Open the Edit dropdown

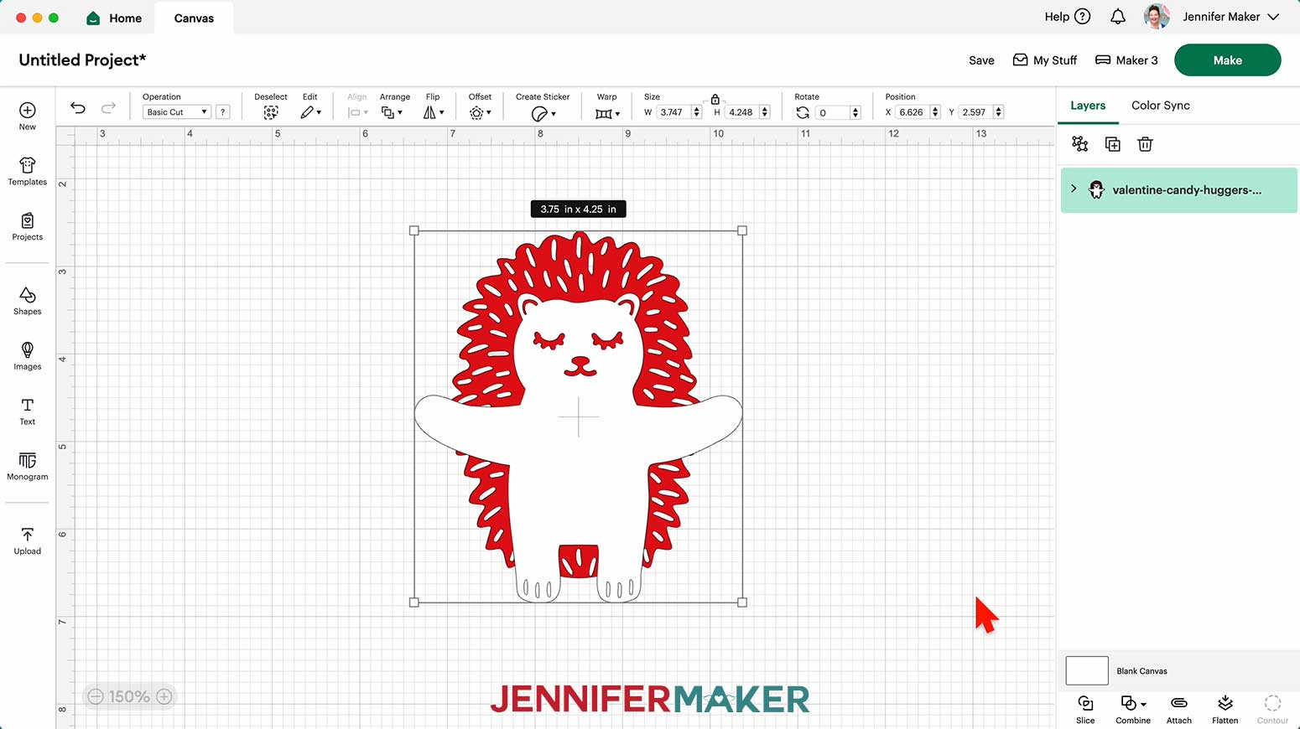(x=311, y=112)
